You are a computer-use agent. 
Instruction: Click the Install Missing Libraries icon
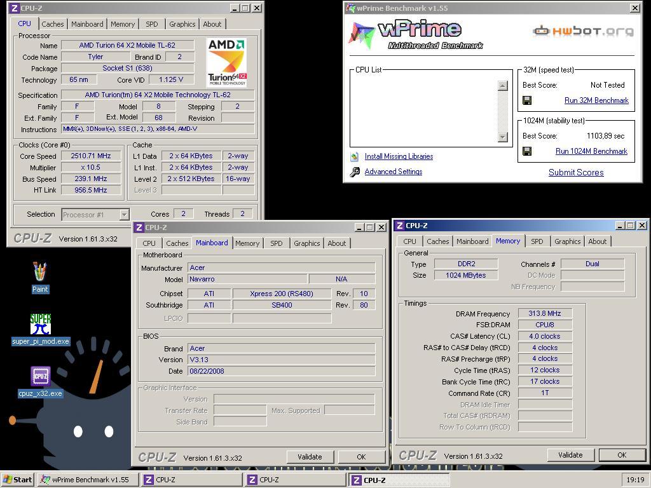click(354, 156)
